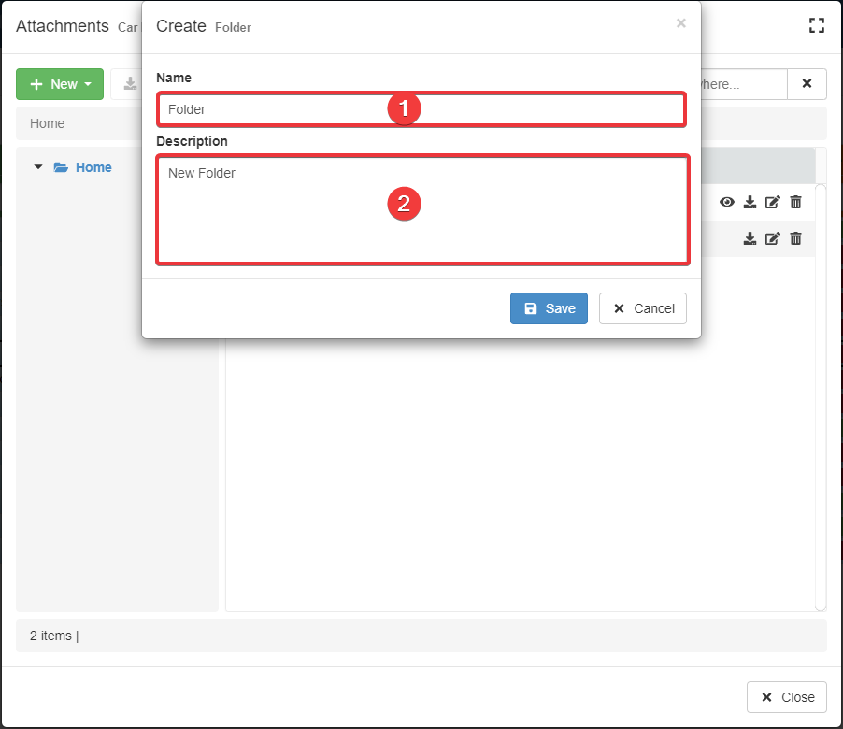Edit the first listed attachment
Image resolution: width=843 pixels, height=729 pixels.
coord(772,202)
